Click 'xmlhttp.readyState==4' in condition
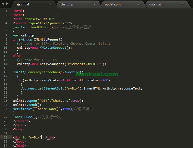The height and width of the screenshot is (148, 193). point(44,80)
